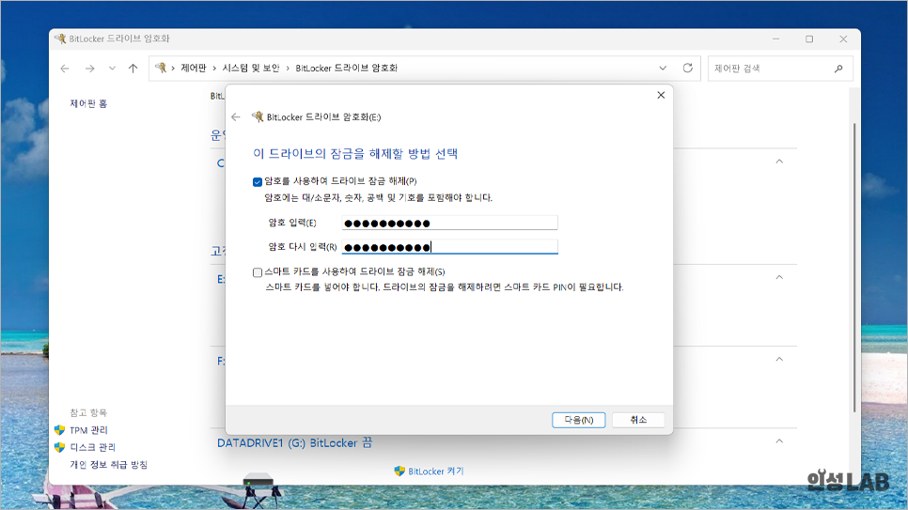Image resolution: width=908 pixels, height=510 pixels.
Task: Click the shield icon next to BitLocker 켜기
Action: tap(399, 471)
